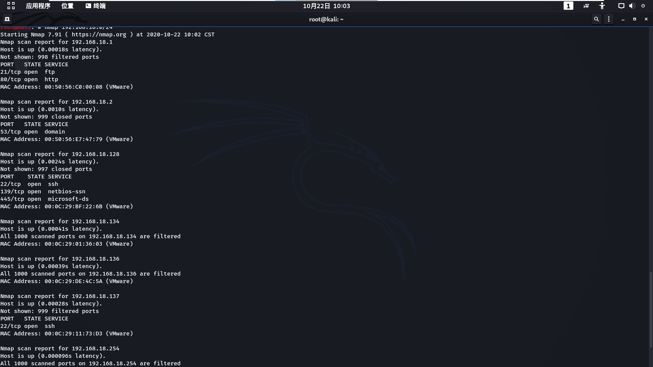Open the 终端 terminal app menu

tap(96, 6)
